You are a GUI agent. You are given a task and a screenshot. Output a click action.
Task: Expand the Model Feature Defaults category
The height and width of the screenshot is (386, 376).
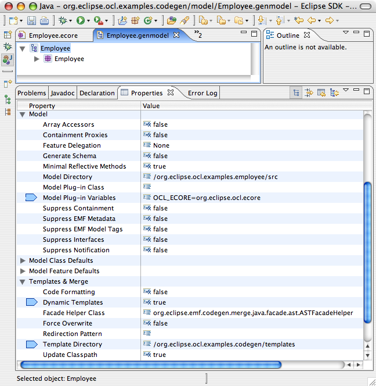click(x=23, y=271)
